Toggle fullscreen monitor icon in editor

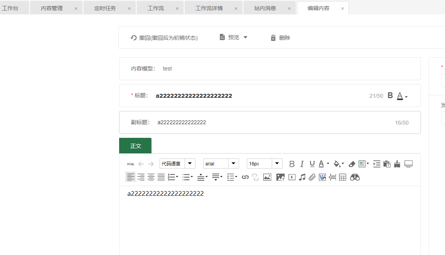(408, 164)
